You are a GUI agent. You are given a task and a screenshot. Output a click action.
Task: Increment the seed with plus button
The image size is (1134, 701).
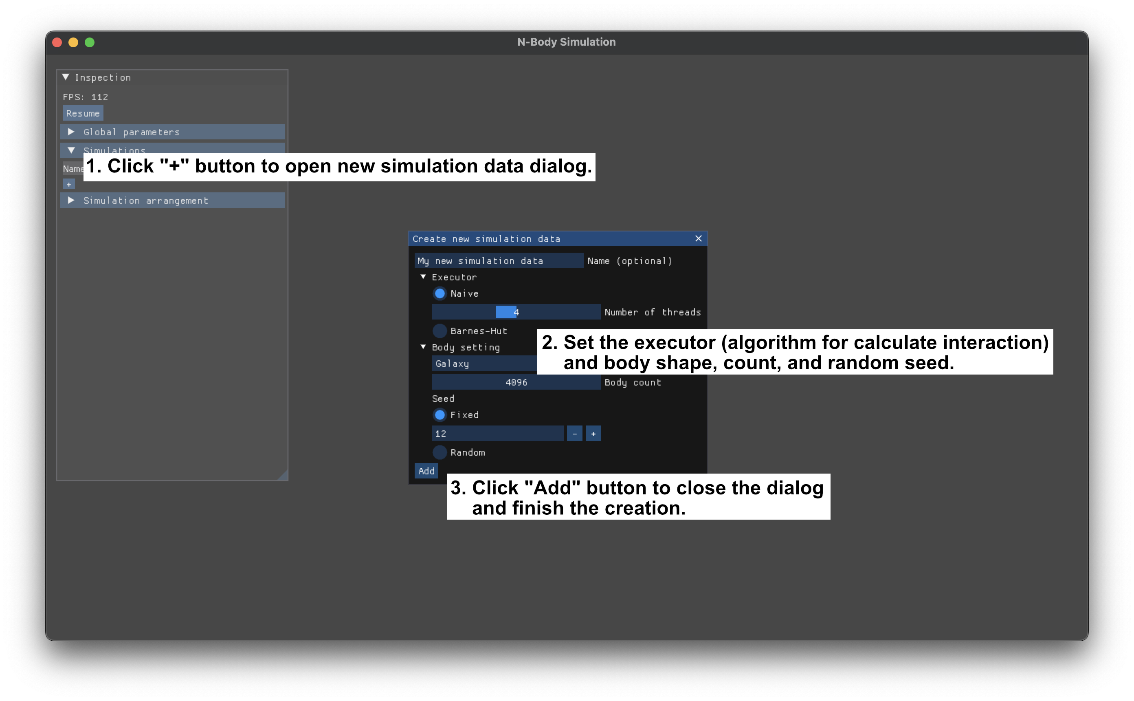[x=593, y=434]
